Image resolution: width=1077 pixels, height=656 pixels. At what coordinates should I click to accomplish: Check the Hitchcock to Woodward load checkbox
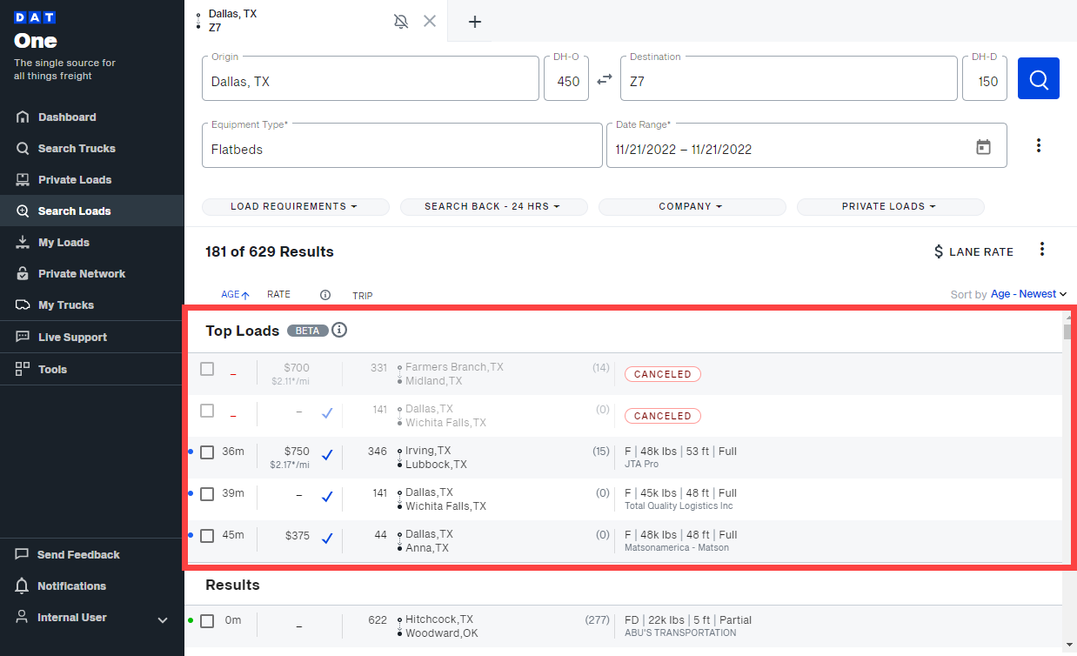click(x=207, y=620)
